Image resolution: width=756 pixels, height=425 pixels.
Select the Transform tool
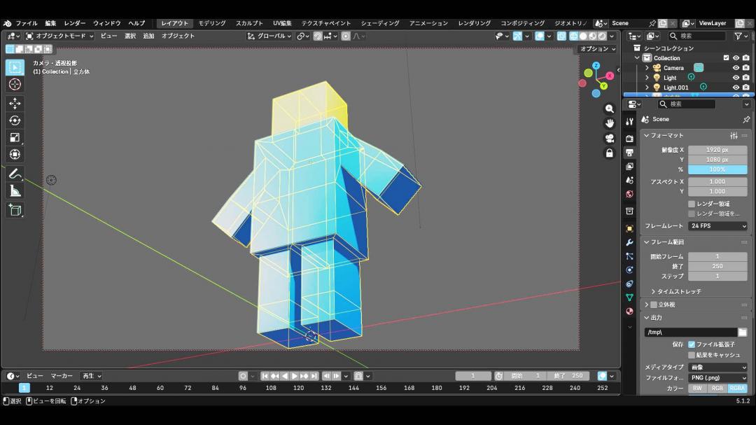(15, 154)
